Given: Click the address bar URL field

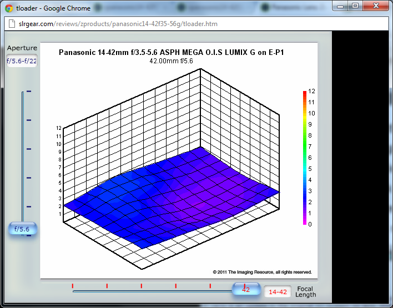Looking at the screenshot, I should 196,24.
